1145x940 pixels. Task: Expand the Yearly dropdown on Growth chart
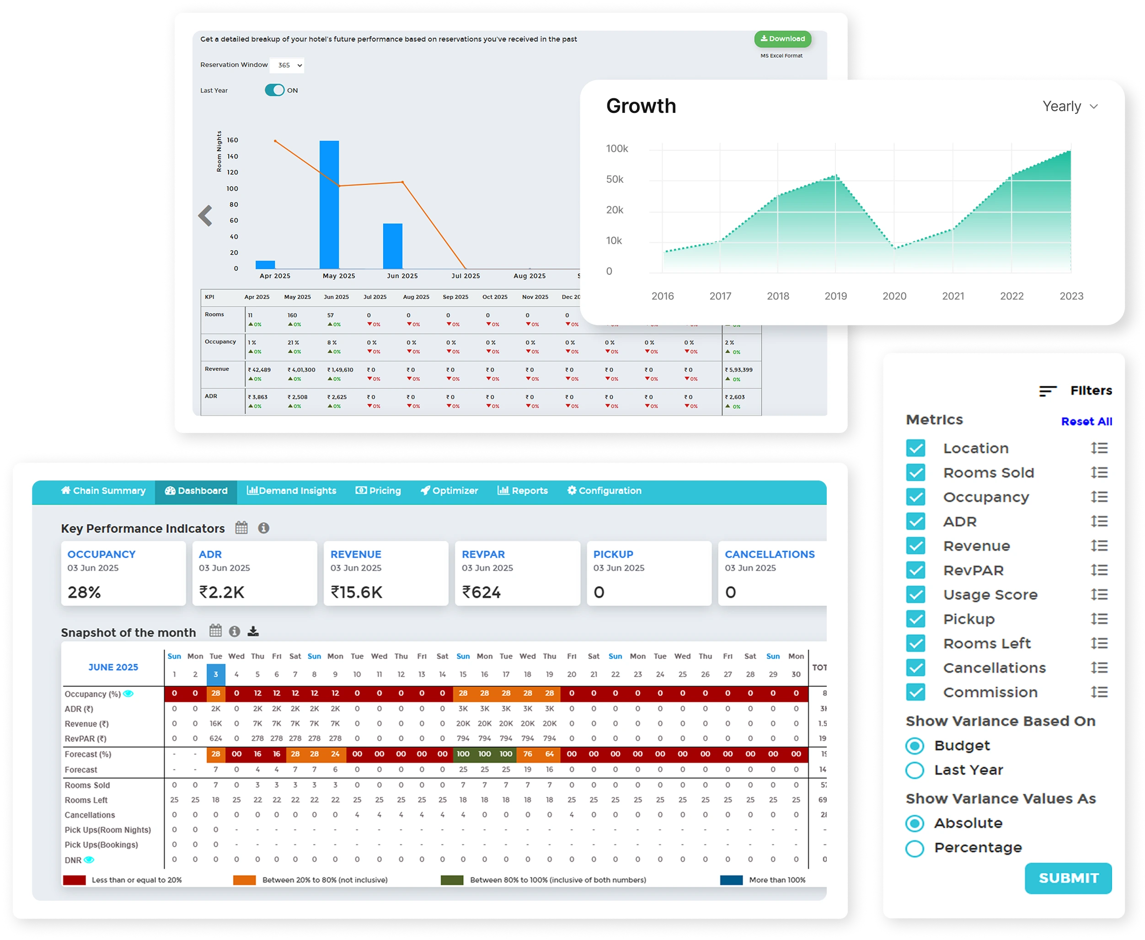pos(1070,106)
